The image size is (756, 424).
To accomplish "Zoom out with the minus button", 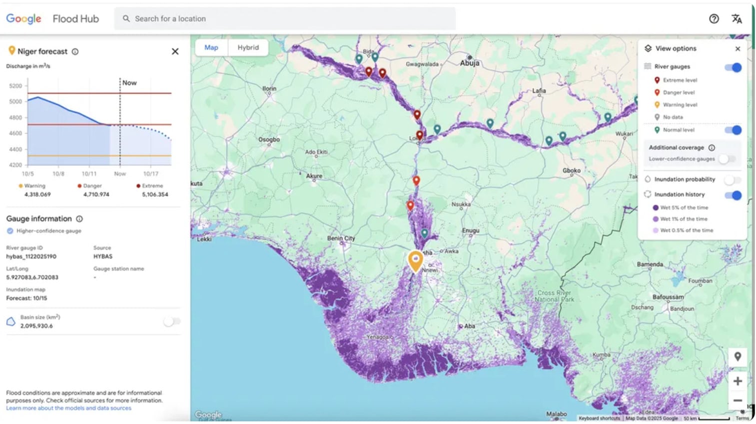I will [738, 401].
